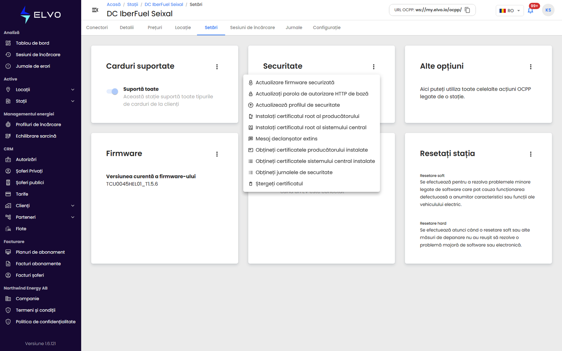Switch to the Prețuri tab

155,28
